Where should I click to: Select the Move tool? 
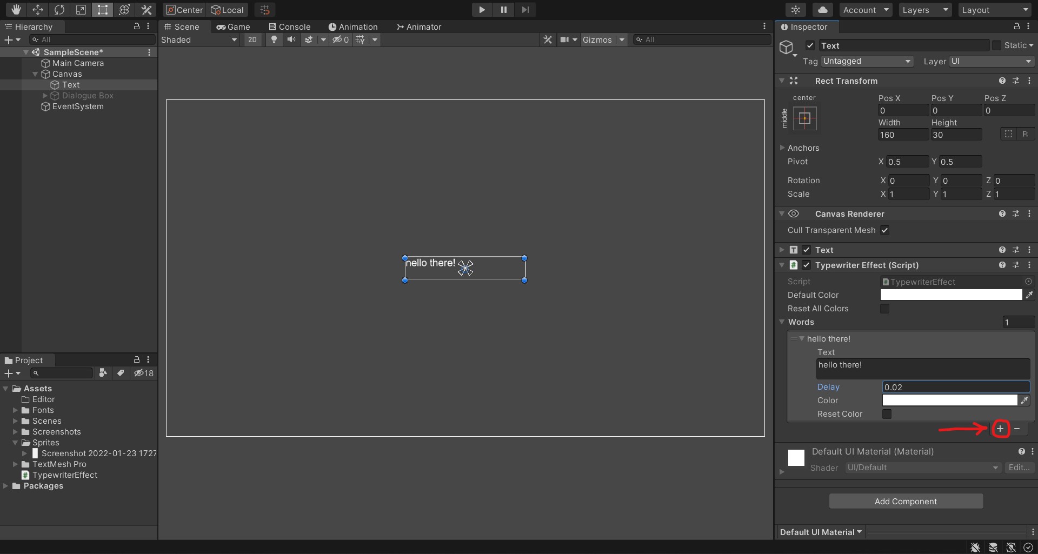click(38, 10)
